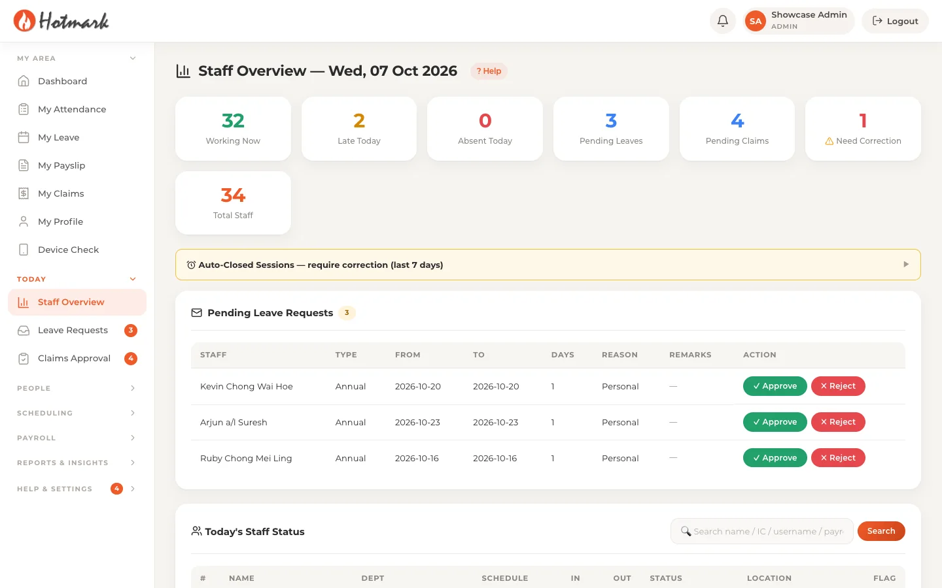Click the My Claims dollar icon
Screen dimensions: 942x588
click(x=24, y=193)
